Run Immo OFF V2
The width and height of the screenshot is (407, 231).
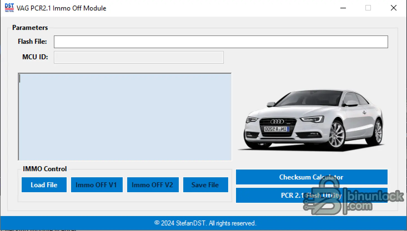coord(153,185)
